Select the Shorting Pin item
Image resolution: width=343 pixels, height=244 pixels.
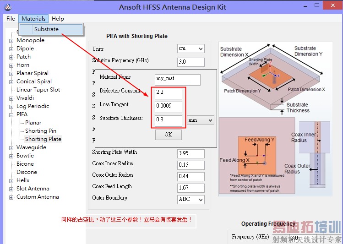tap(41, 131)
